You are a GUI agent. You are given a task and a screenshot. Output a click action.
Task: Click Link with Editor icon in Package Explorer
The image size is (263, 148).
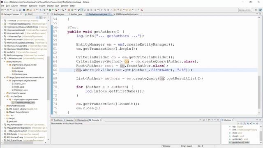coord(41,17)
